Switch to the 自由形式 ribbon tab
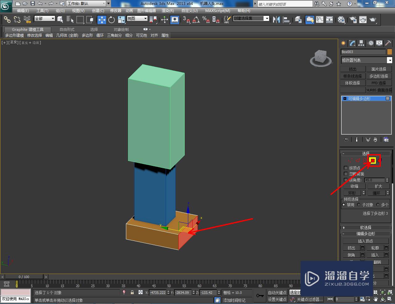Viewport: 395px width, 304px height. [67, 30]
